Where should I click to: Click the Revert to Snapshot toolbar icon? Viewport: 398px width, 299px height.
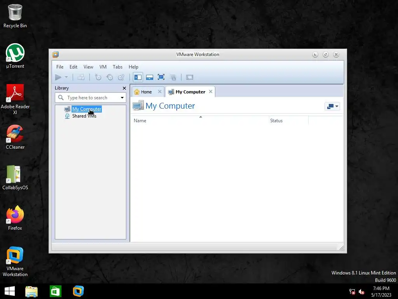[110, 77]
